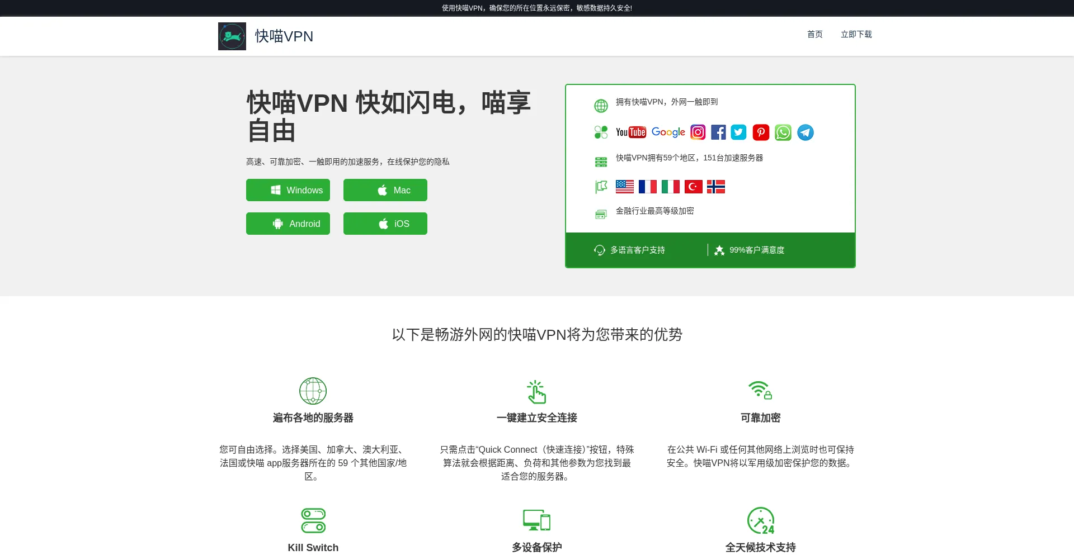The width and height of the screenshot is (1074, 555).
Task: Click the 99%客户满意度 label
Action: 757,250
